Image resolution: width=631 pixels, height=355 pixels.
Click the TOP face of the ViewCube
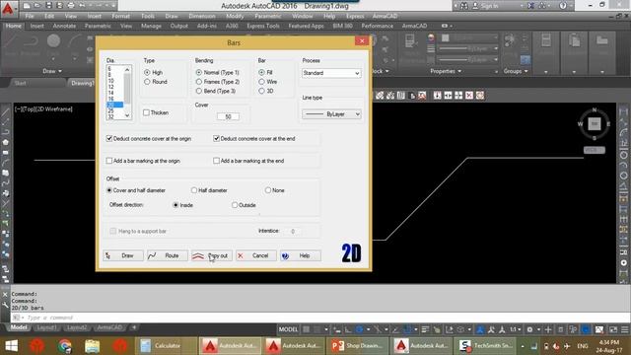point(595,124)
